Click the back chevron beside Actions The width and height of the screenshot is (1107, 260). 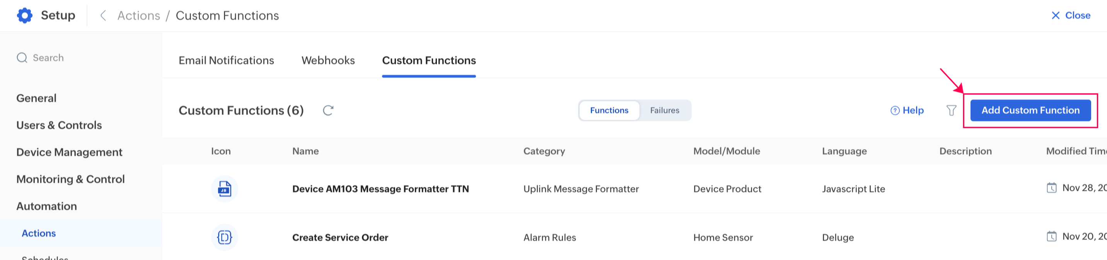point(103,15)
